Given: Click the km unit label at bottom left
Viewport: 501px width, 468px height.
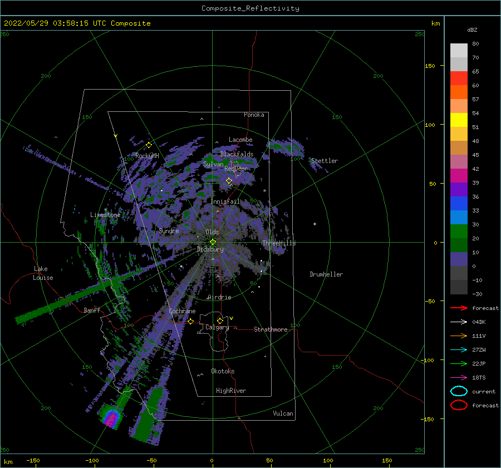Looking at the screenshot, I should 8,462.
